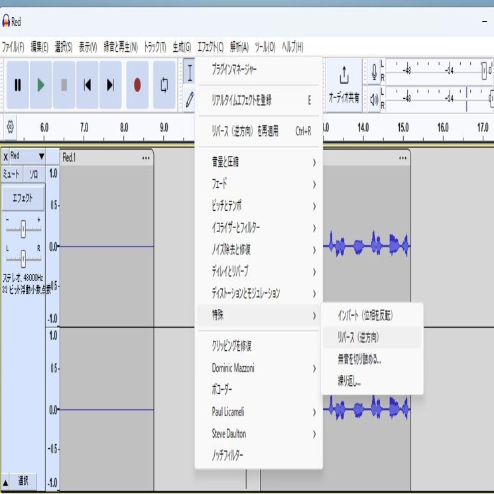Image resolution: width=494 pixels, height=494 pixels.
Task: Expand the Dominic Mazzoni submenu
Action: click(x=259, y=368)
